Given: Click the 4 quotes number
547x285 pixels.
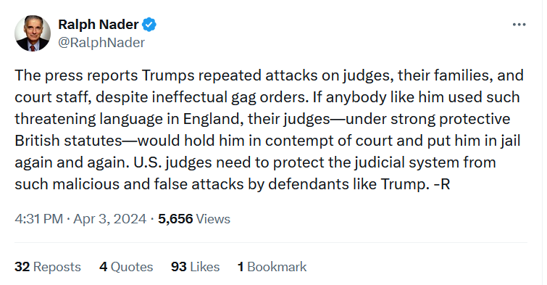Looking at the screenshot, I should 103,267.
